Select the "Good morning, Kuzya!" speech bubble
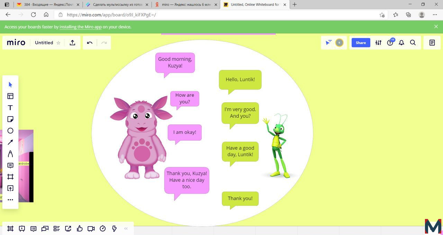This screenshot has height=235, width=443. (x=175, y=63)
